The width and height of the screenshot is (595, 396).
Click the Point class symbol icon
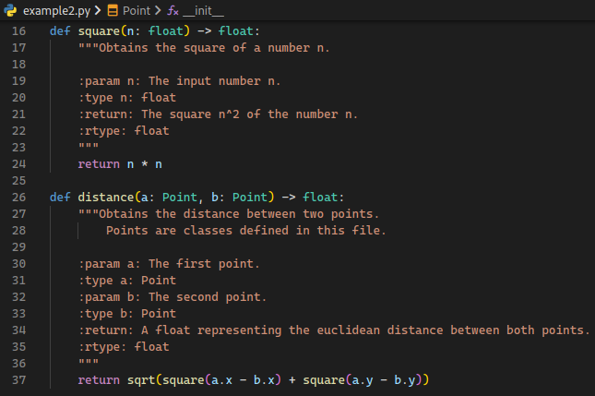tap(113, 10)
